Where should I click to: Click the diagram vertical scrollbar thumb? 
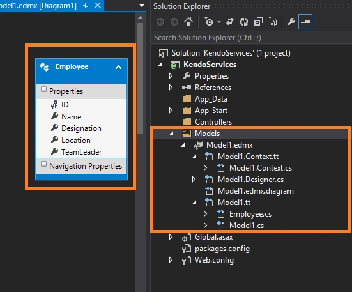point(141,78)
